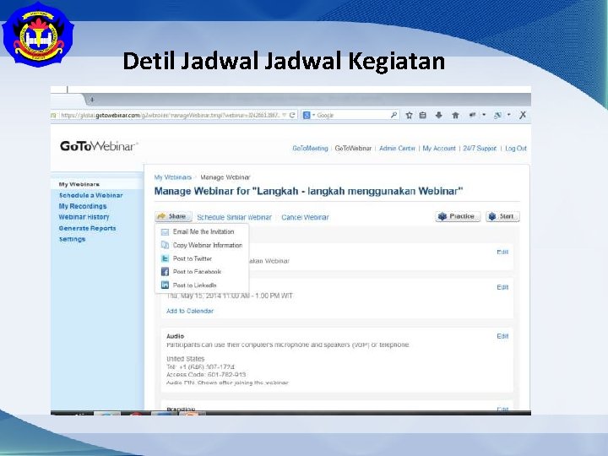Open Webinar History in sidebar
The height and width of the screenshot is (456, 608).
pos(84,217)
